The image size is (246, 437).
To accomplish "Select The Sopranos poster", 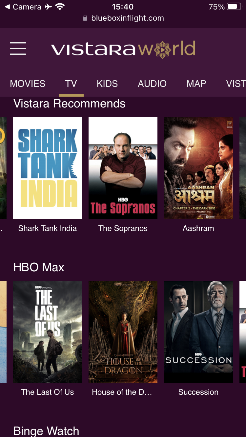I will coord(123,168).
